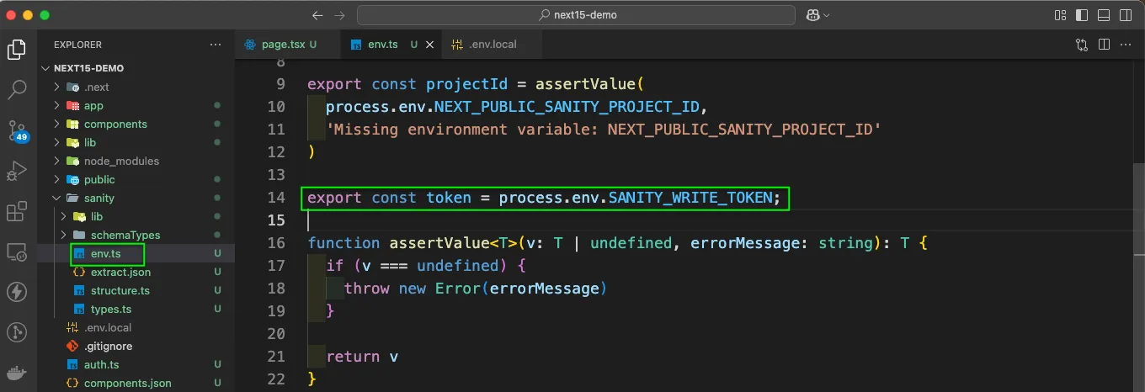
Task: Click the JSON braces icon of extract.json
Action: point(79,272)
